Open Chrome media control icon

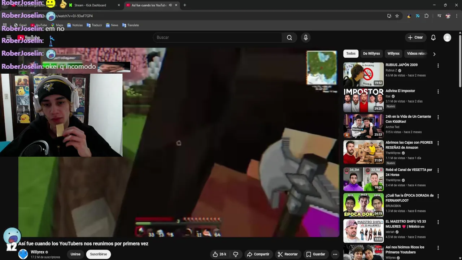439,16
